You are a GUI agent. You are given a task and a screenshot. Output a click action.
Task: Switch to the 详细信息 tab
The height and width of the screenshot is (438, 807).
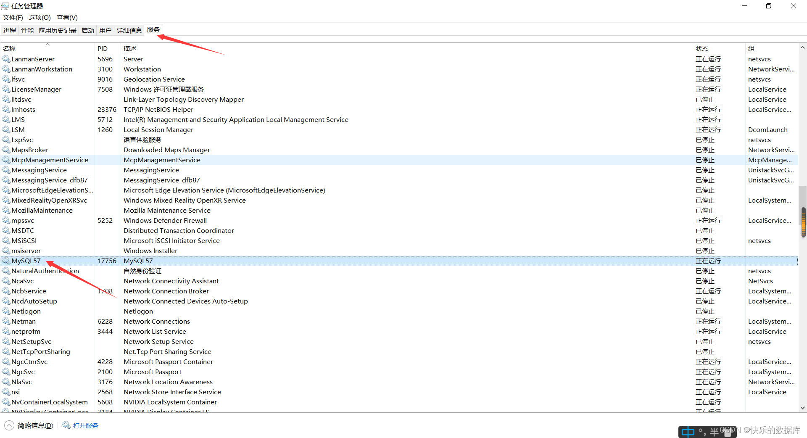(x=129, y=30)
